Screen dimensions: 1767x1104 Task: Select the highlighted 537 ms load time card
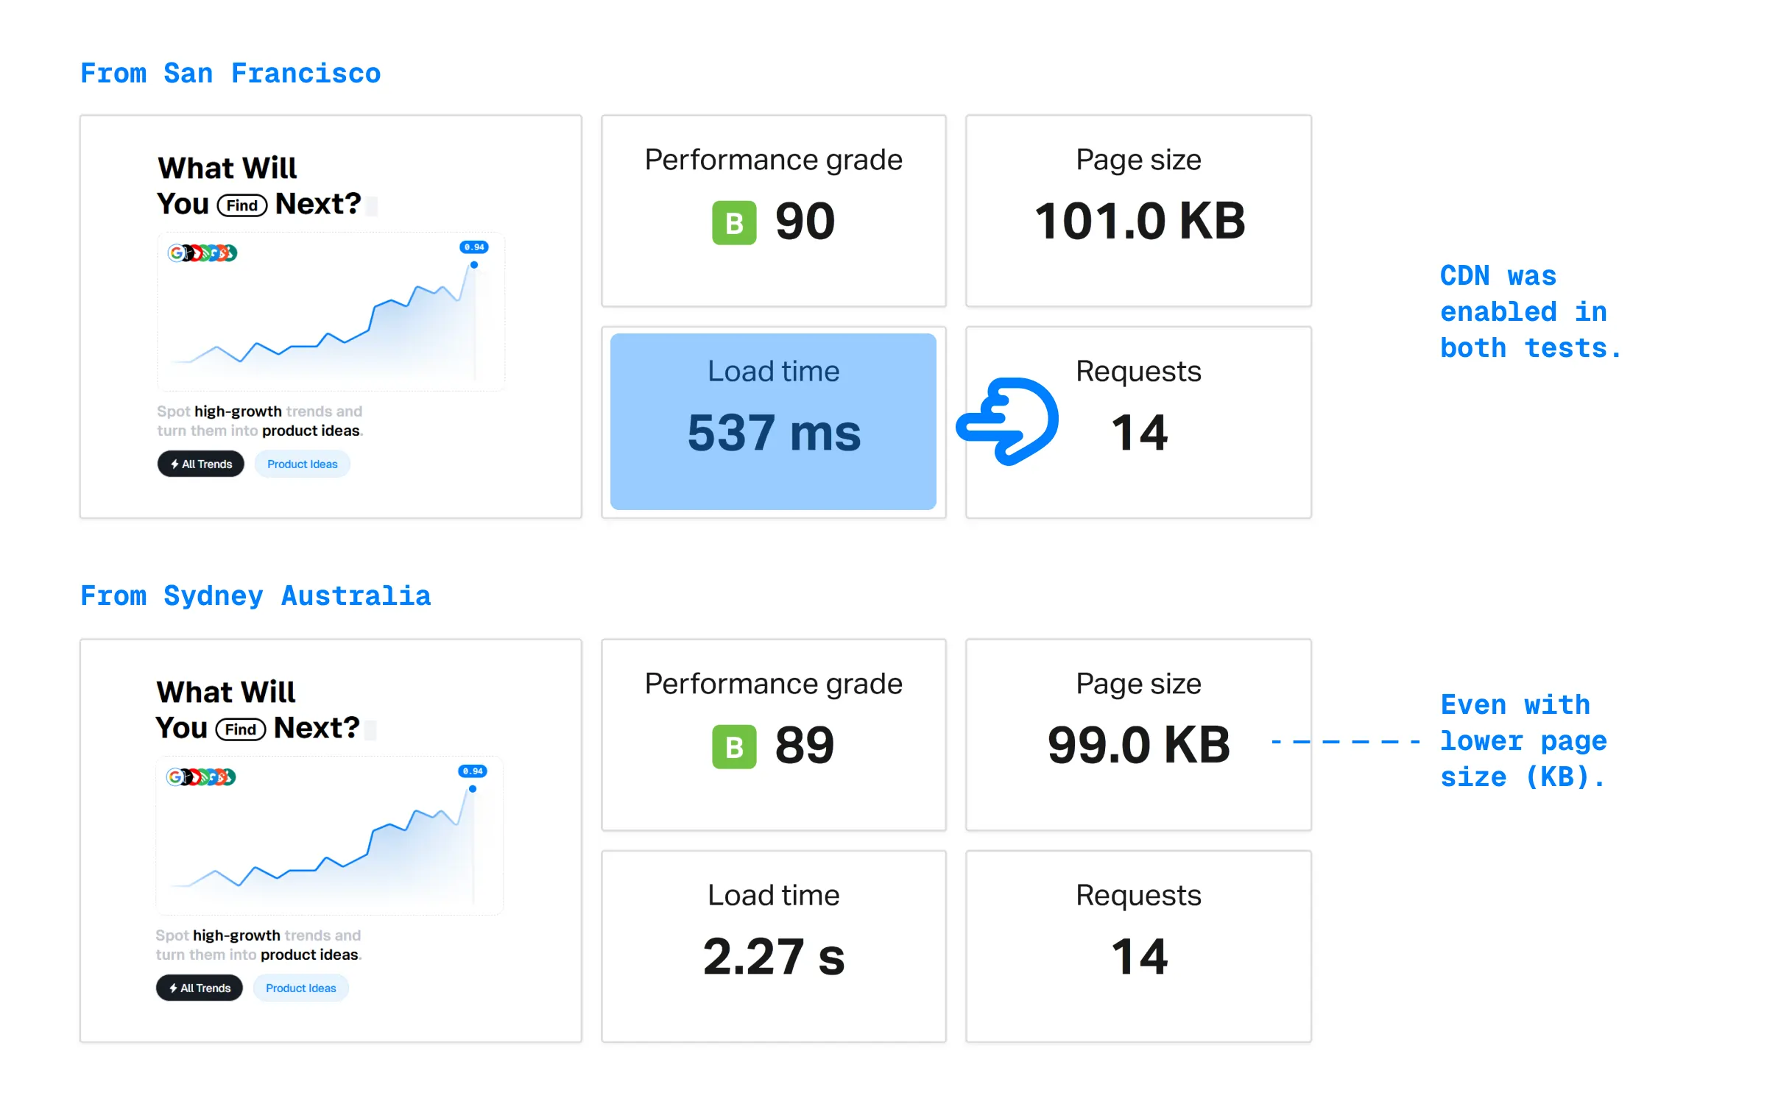pos(773,422)
